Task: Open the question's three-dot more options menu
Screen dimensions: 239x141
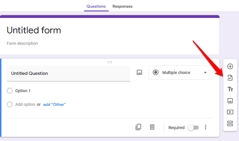Action: click(x=206, y=127)
